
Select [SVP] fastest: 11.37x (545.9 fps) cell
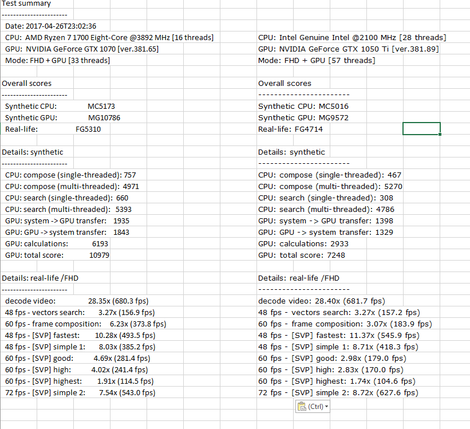(x=339, y=336)
